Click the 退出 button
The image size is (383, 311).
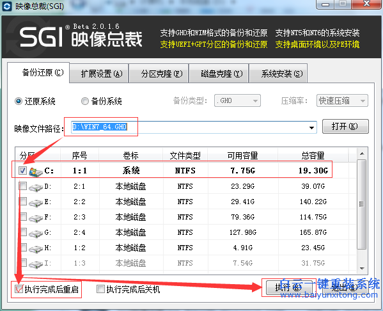coord(345,287)
